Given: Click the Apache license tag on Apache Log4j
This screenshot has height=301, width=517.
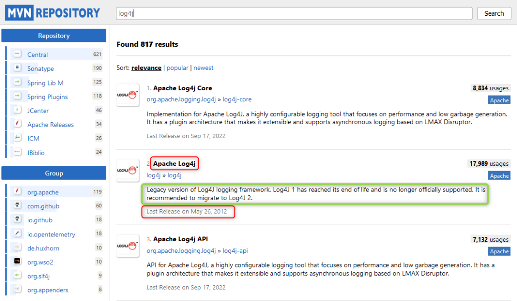Looking at the screenshot, I should pyautogui.click(x=499, y=176).
